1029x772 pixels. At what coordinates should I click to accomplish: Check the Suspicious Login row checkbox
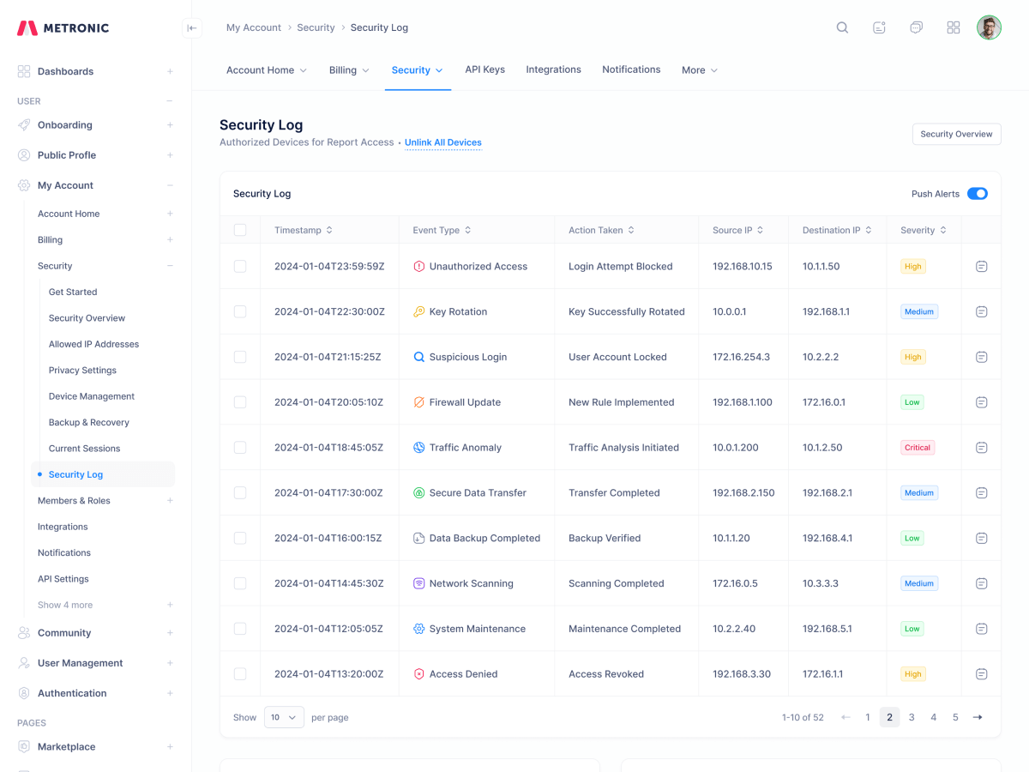click(x=240, y=356)
